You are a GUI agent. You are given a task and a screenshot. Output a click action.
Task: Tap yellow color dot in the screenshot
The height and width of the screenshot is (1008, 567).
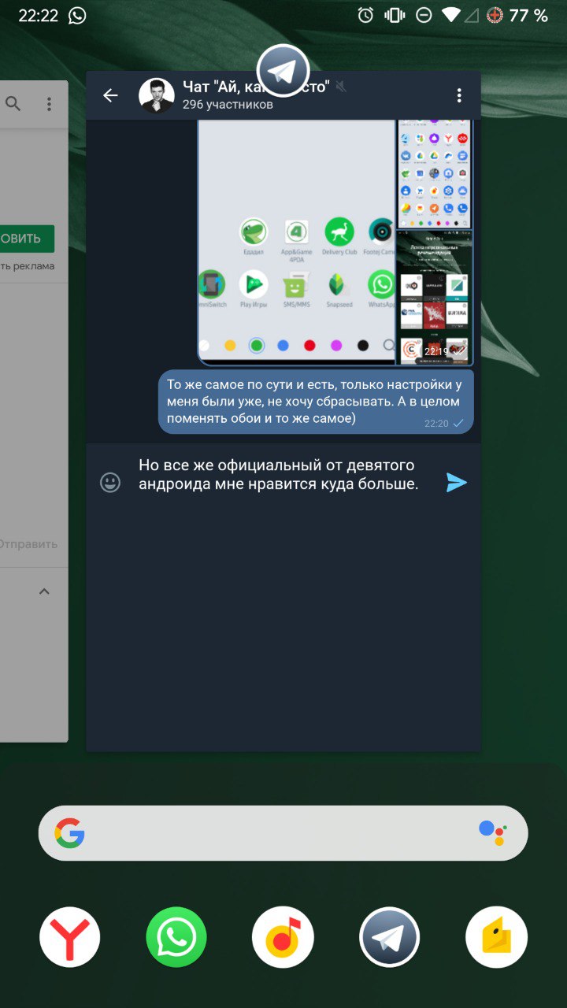pos(230,346)
